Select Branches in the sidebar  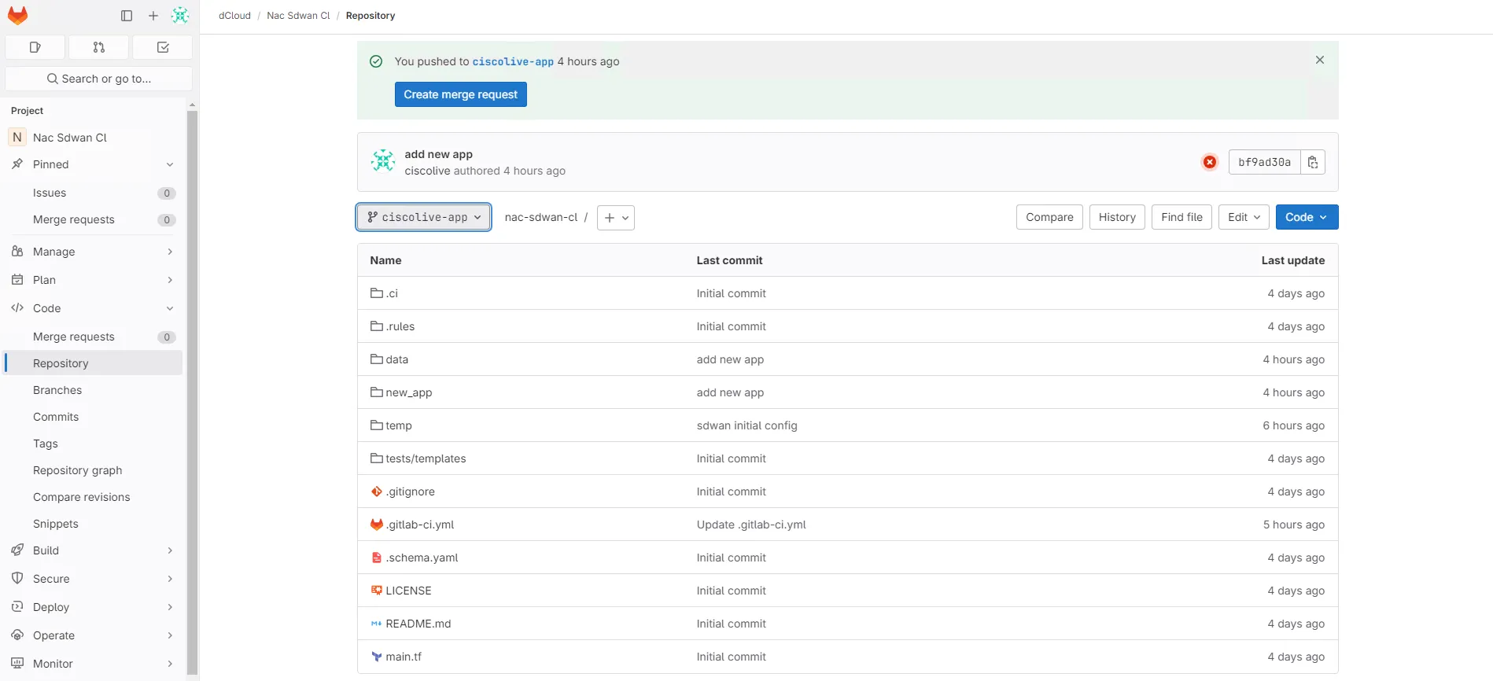(x=57, y=390)
